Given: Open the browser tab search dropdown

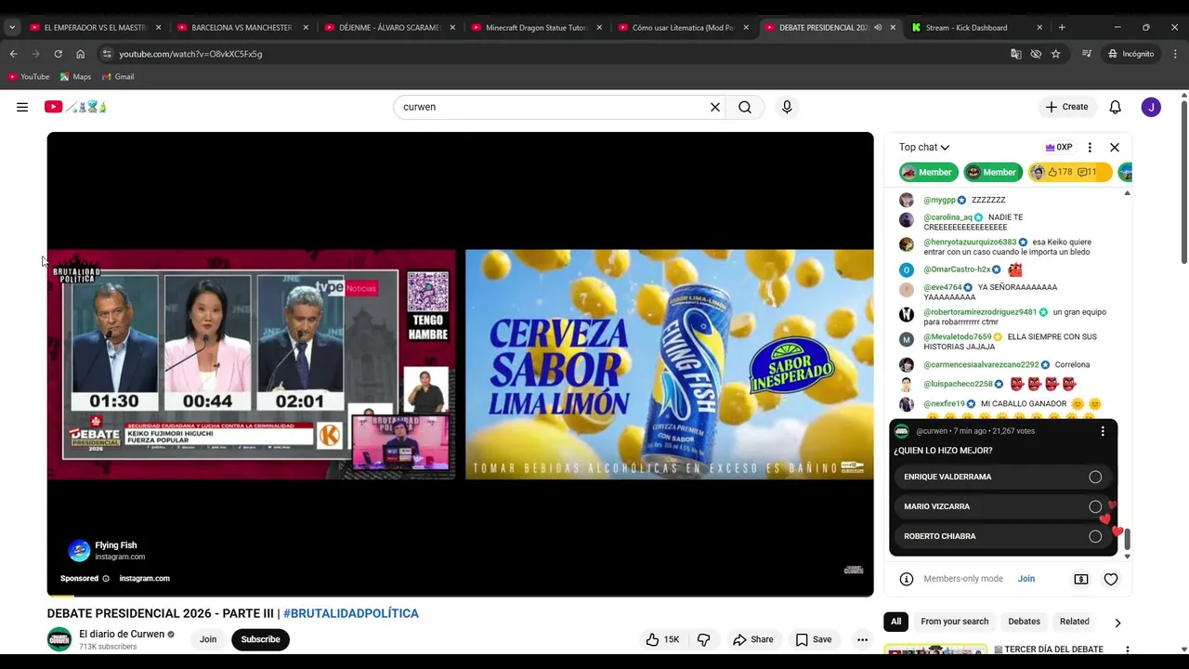Looking at the screenshot, I should pos(12,28).
